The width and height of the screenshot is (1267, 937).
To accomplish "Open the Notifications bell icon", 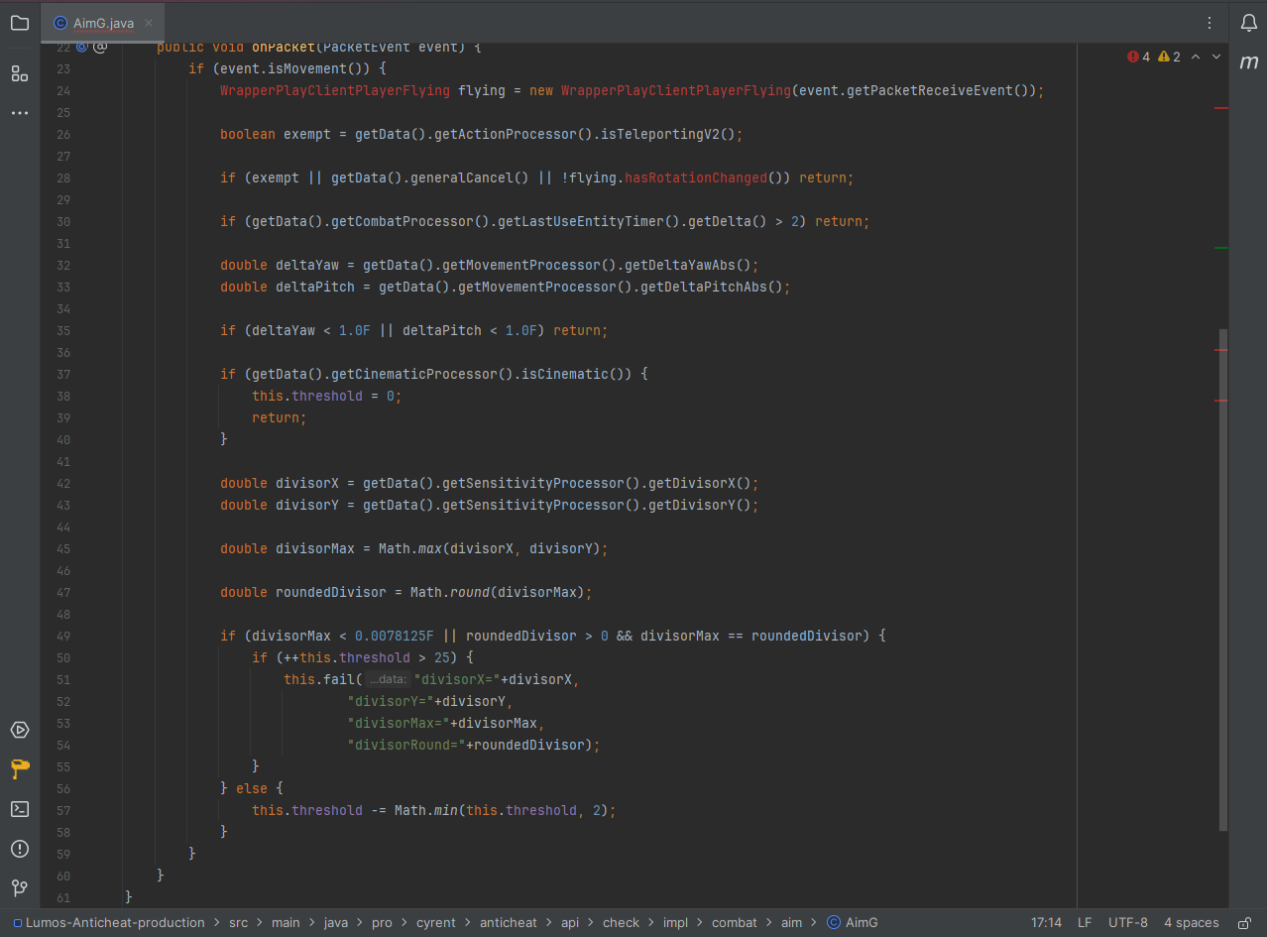I will (1249, 23).
